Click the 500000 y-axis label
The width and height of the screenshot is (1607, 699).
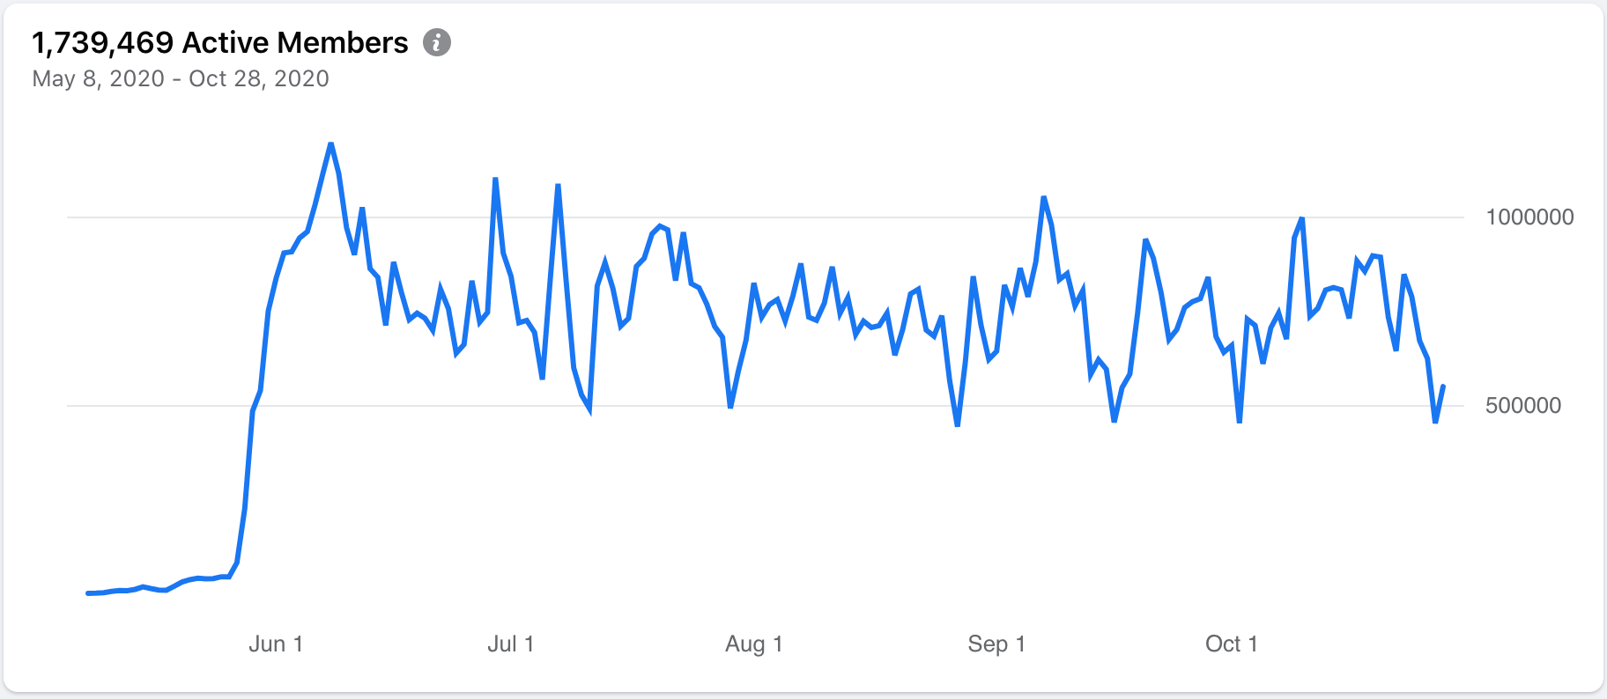pos(1523,405)
